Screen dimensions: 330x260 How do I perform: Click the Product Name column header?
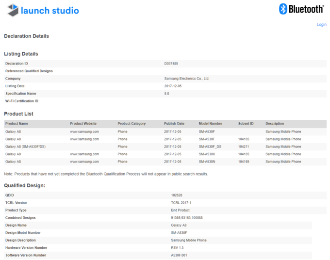click(16, 124)
